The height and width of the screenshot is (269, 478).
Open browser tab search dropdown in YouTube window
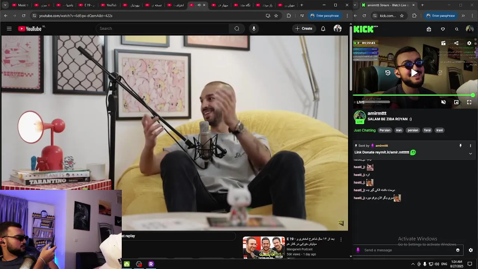(x=5, y=5)
